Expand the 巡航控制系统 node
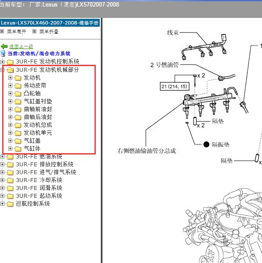 tap(2, 203)
